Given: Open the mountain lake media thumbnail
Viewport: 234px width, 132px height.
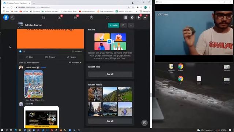Looking at the screenshot, I should [110, 109].
